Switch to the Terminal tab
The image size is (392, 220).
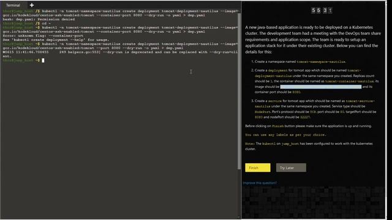(x=13, y=5)
